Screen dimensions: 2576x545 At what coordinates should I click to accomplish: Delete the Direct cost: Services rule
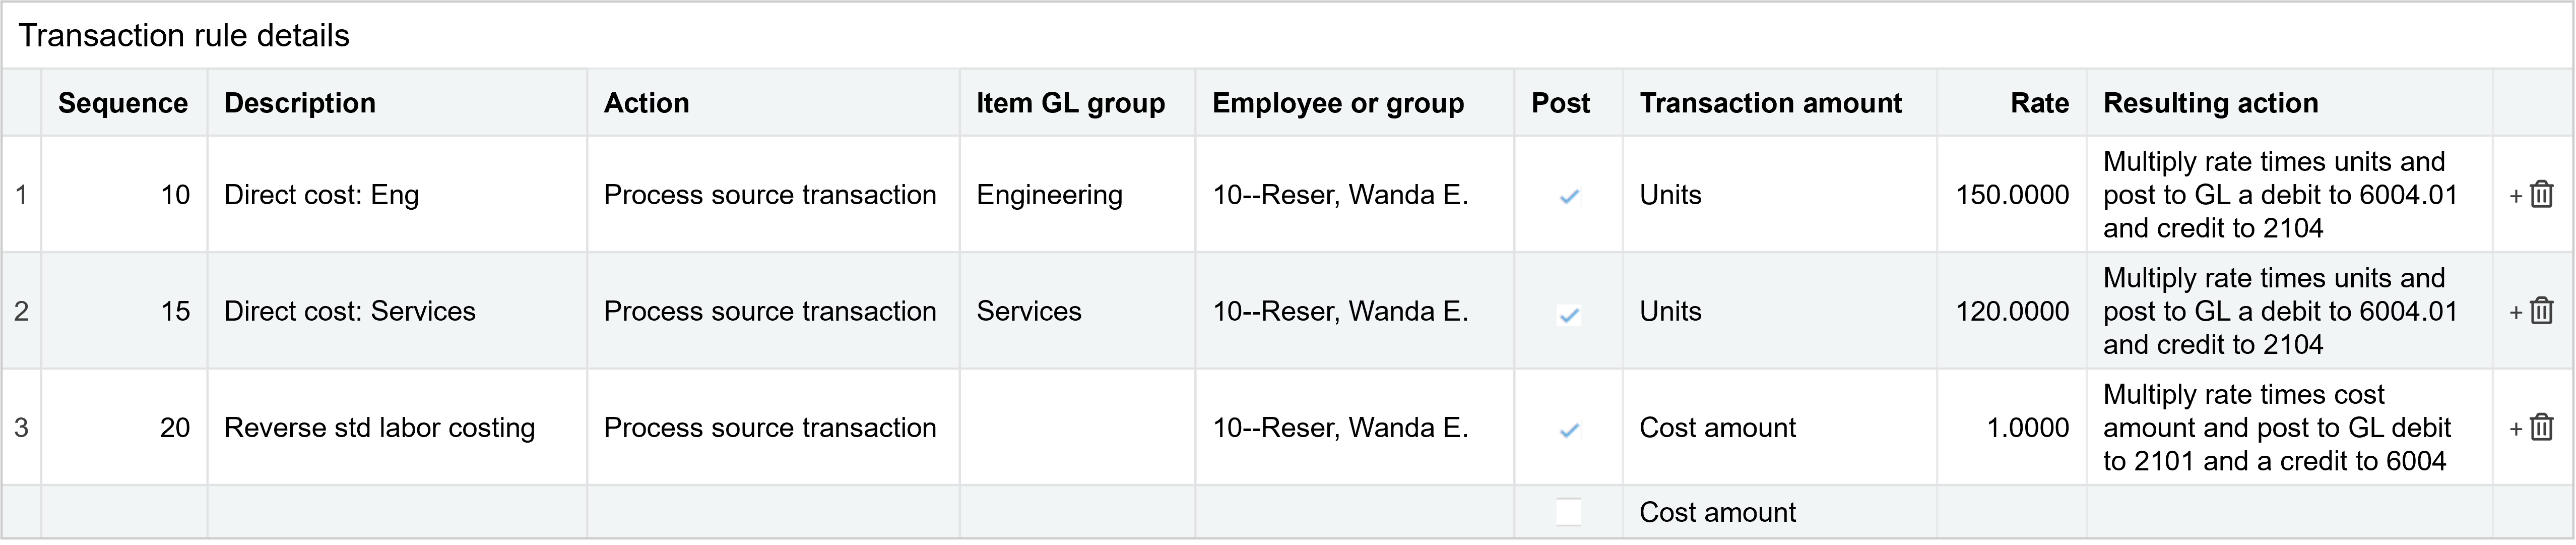[2541, 311]
